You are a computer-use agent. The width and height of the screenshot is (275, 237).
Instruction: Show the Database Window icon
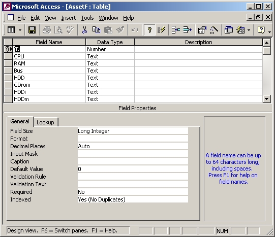click(x=229, y=30)
